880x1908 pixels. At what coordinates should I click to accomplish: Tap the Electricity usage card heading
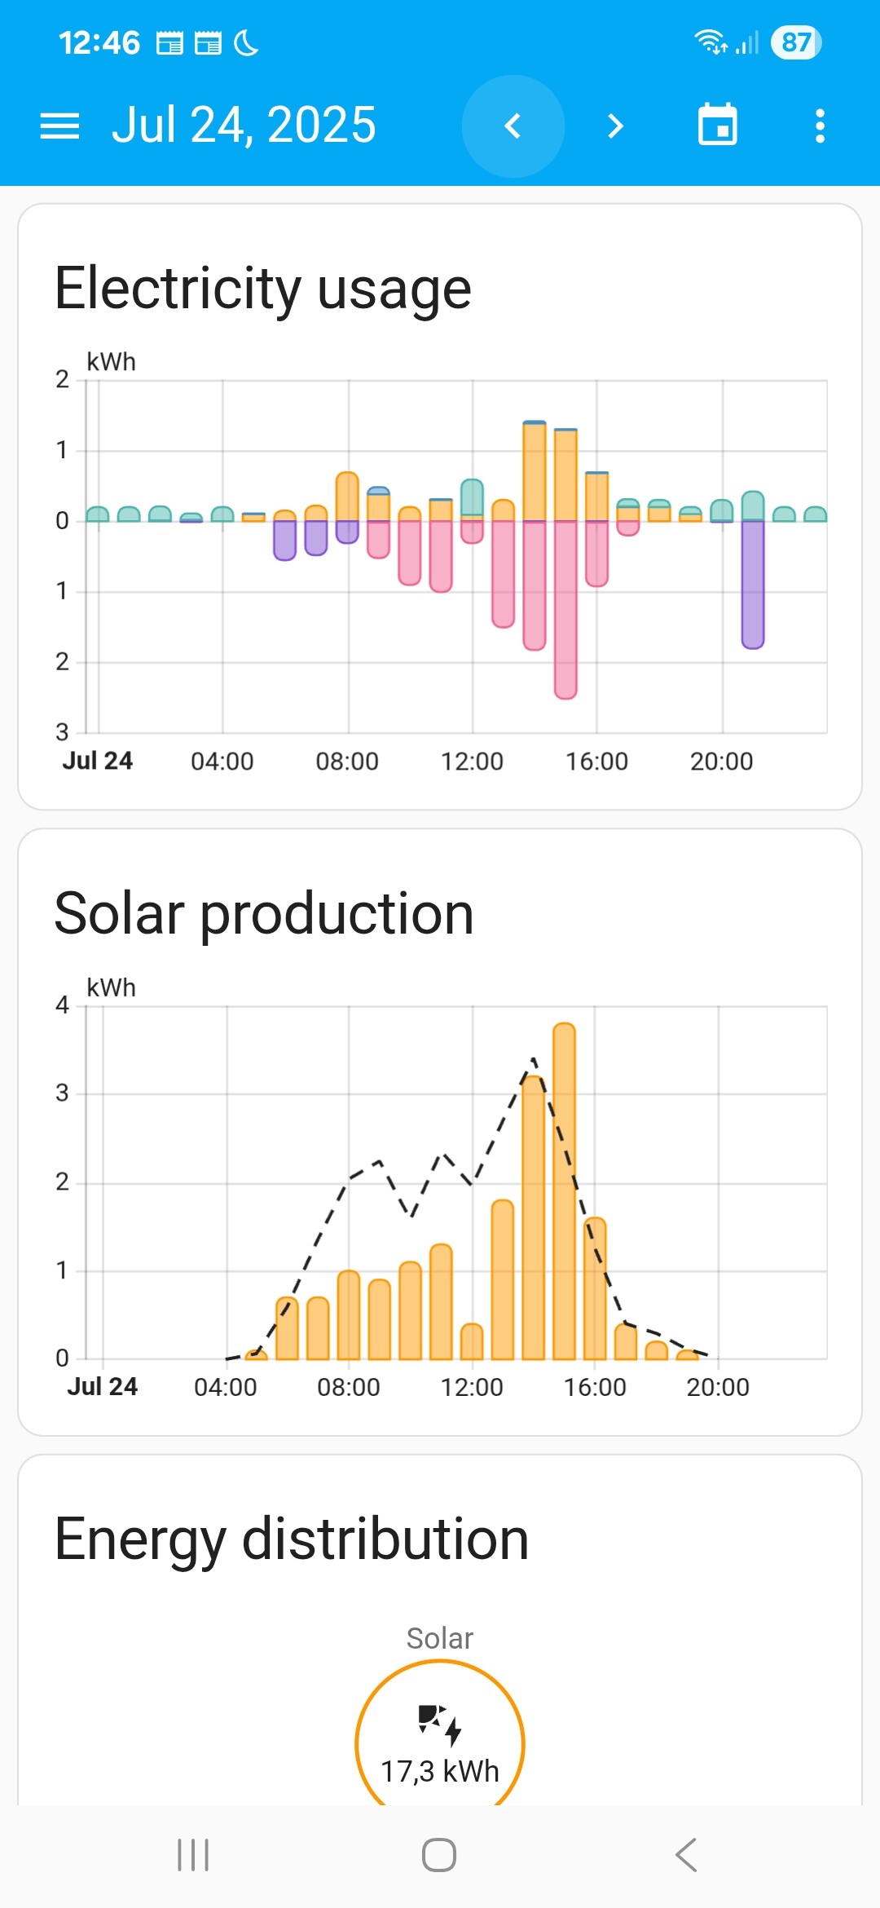pos(263,289)
